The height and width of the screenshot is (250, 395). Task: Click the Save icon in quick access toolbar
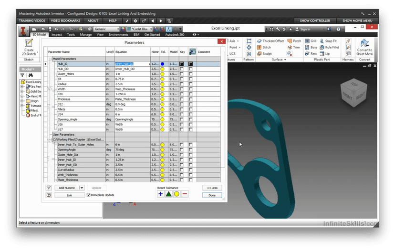coord(50,29)
